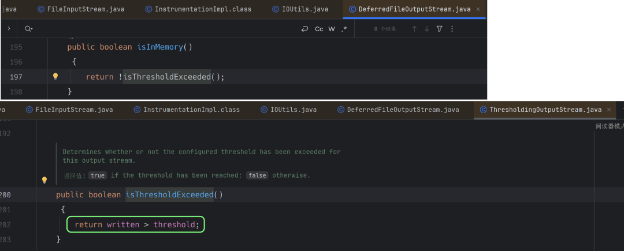Open FileInputStream.java tab in top editor
The height and width of the screenshot is (251, 624).
81,9
